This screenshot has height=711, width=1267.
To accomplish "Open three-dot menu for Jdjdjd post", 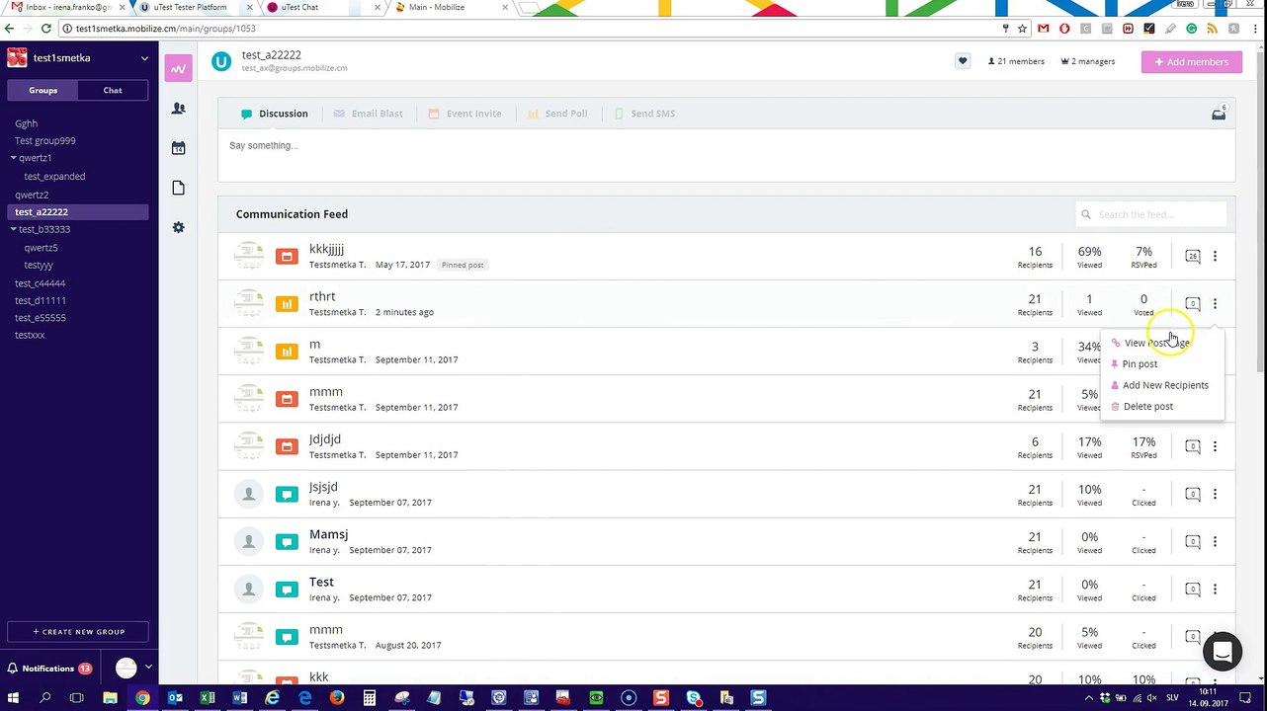I will (1215, 446).
